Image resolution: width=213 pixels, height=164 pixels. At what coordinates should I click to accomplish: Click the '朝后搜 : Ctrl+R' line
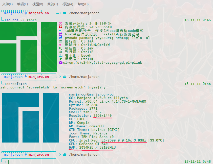[79, 48]
